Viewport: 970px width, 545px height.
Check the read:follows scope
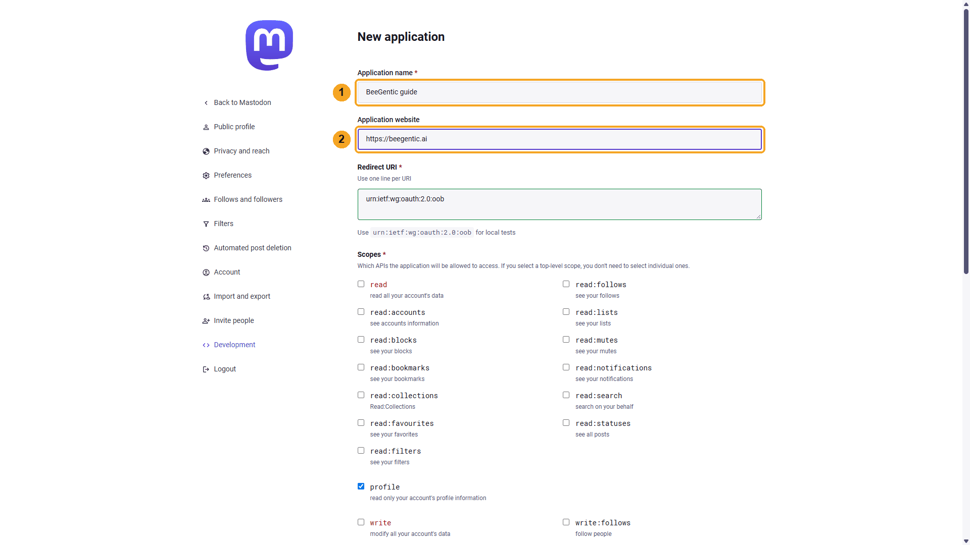point(566,284)
